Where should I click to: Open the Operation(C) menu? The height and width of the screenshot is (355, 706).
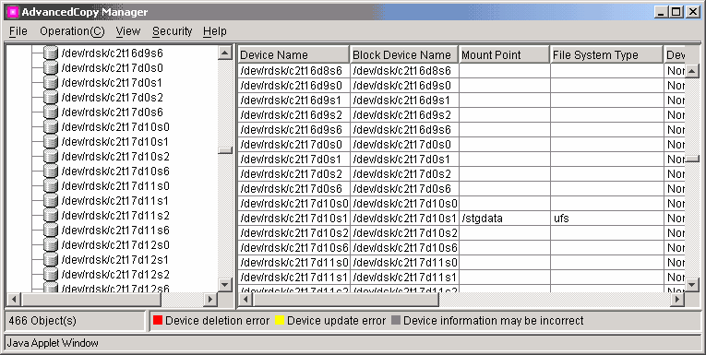[x=72, y=31]
